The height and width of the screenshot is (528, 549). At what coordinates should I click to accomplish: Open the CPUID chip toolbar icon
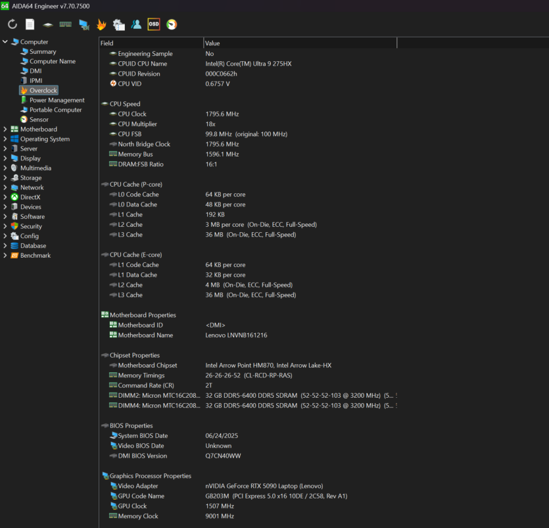tap(47, 25)
